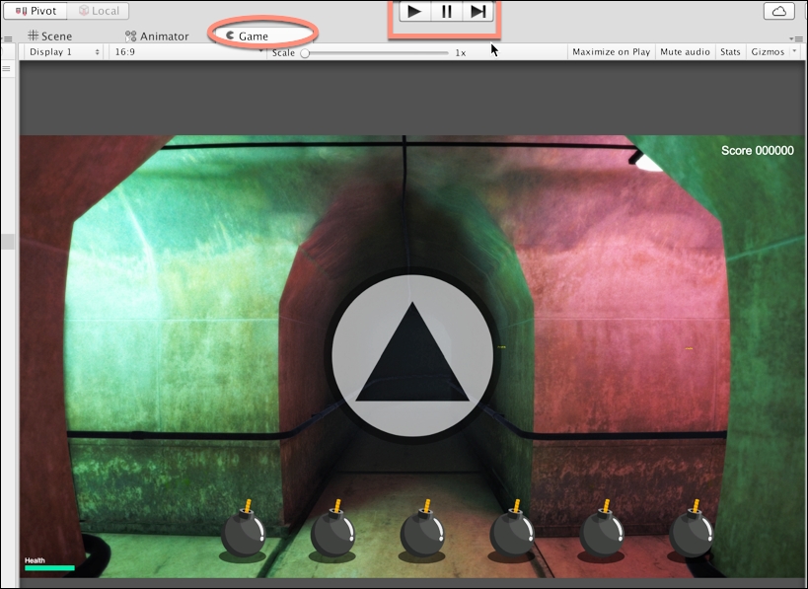Switch to the Animator tab
The height and width of the screenshot is (589, 808).
point(157,37)
